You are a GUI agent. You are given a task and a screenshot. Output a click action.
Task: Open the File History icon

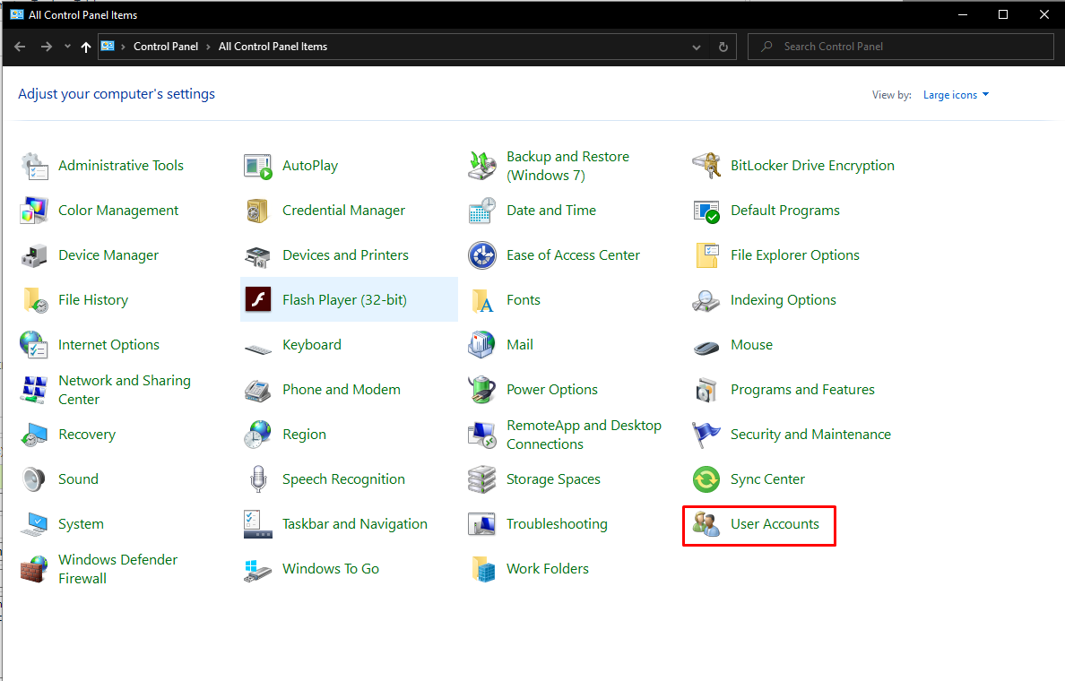[35, 300]
